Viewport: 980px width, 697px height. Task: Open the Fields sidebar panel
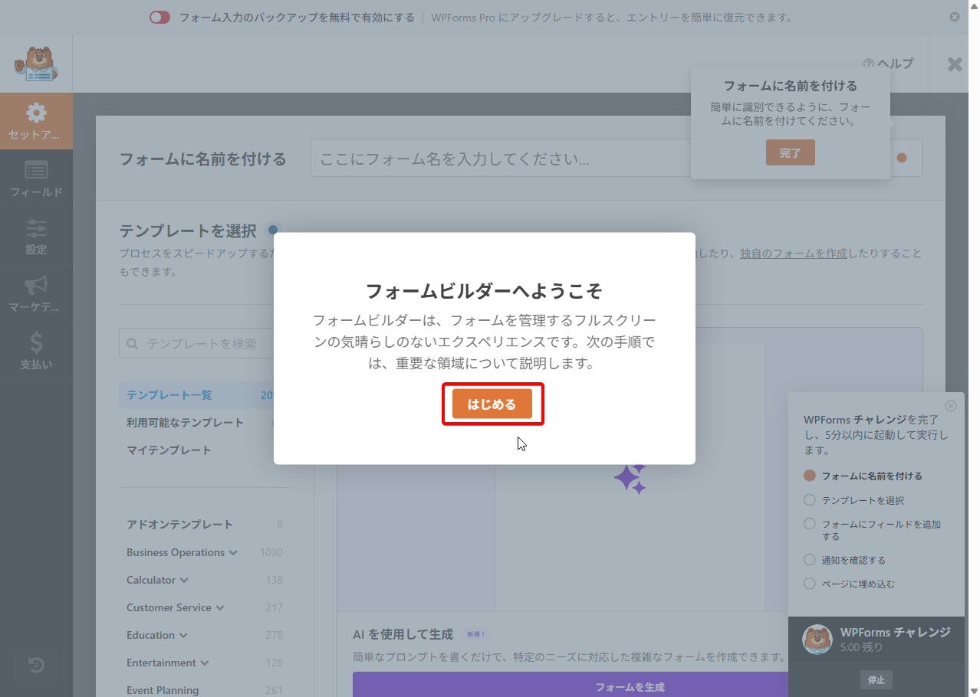click(36, 178)
